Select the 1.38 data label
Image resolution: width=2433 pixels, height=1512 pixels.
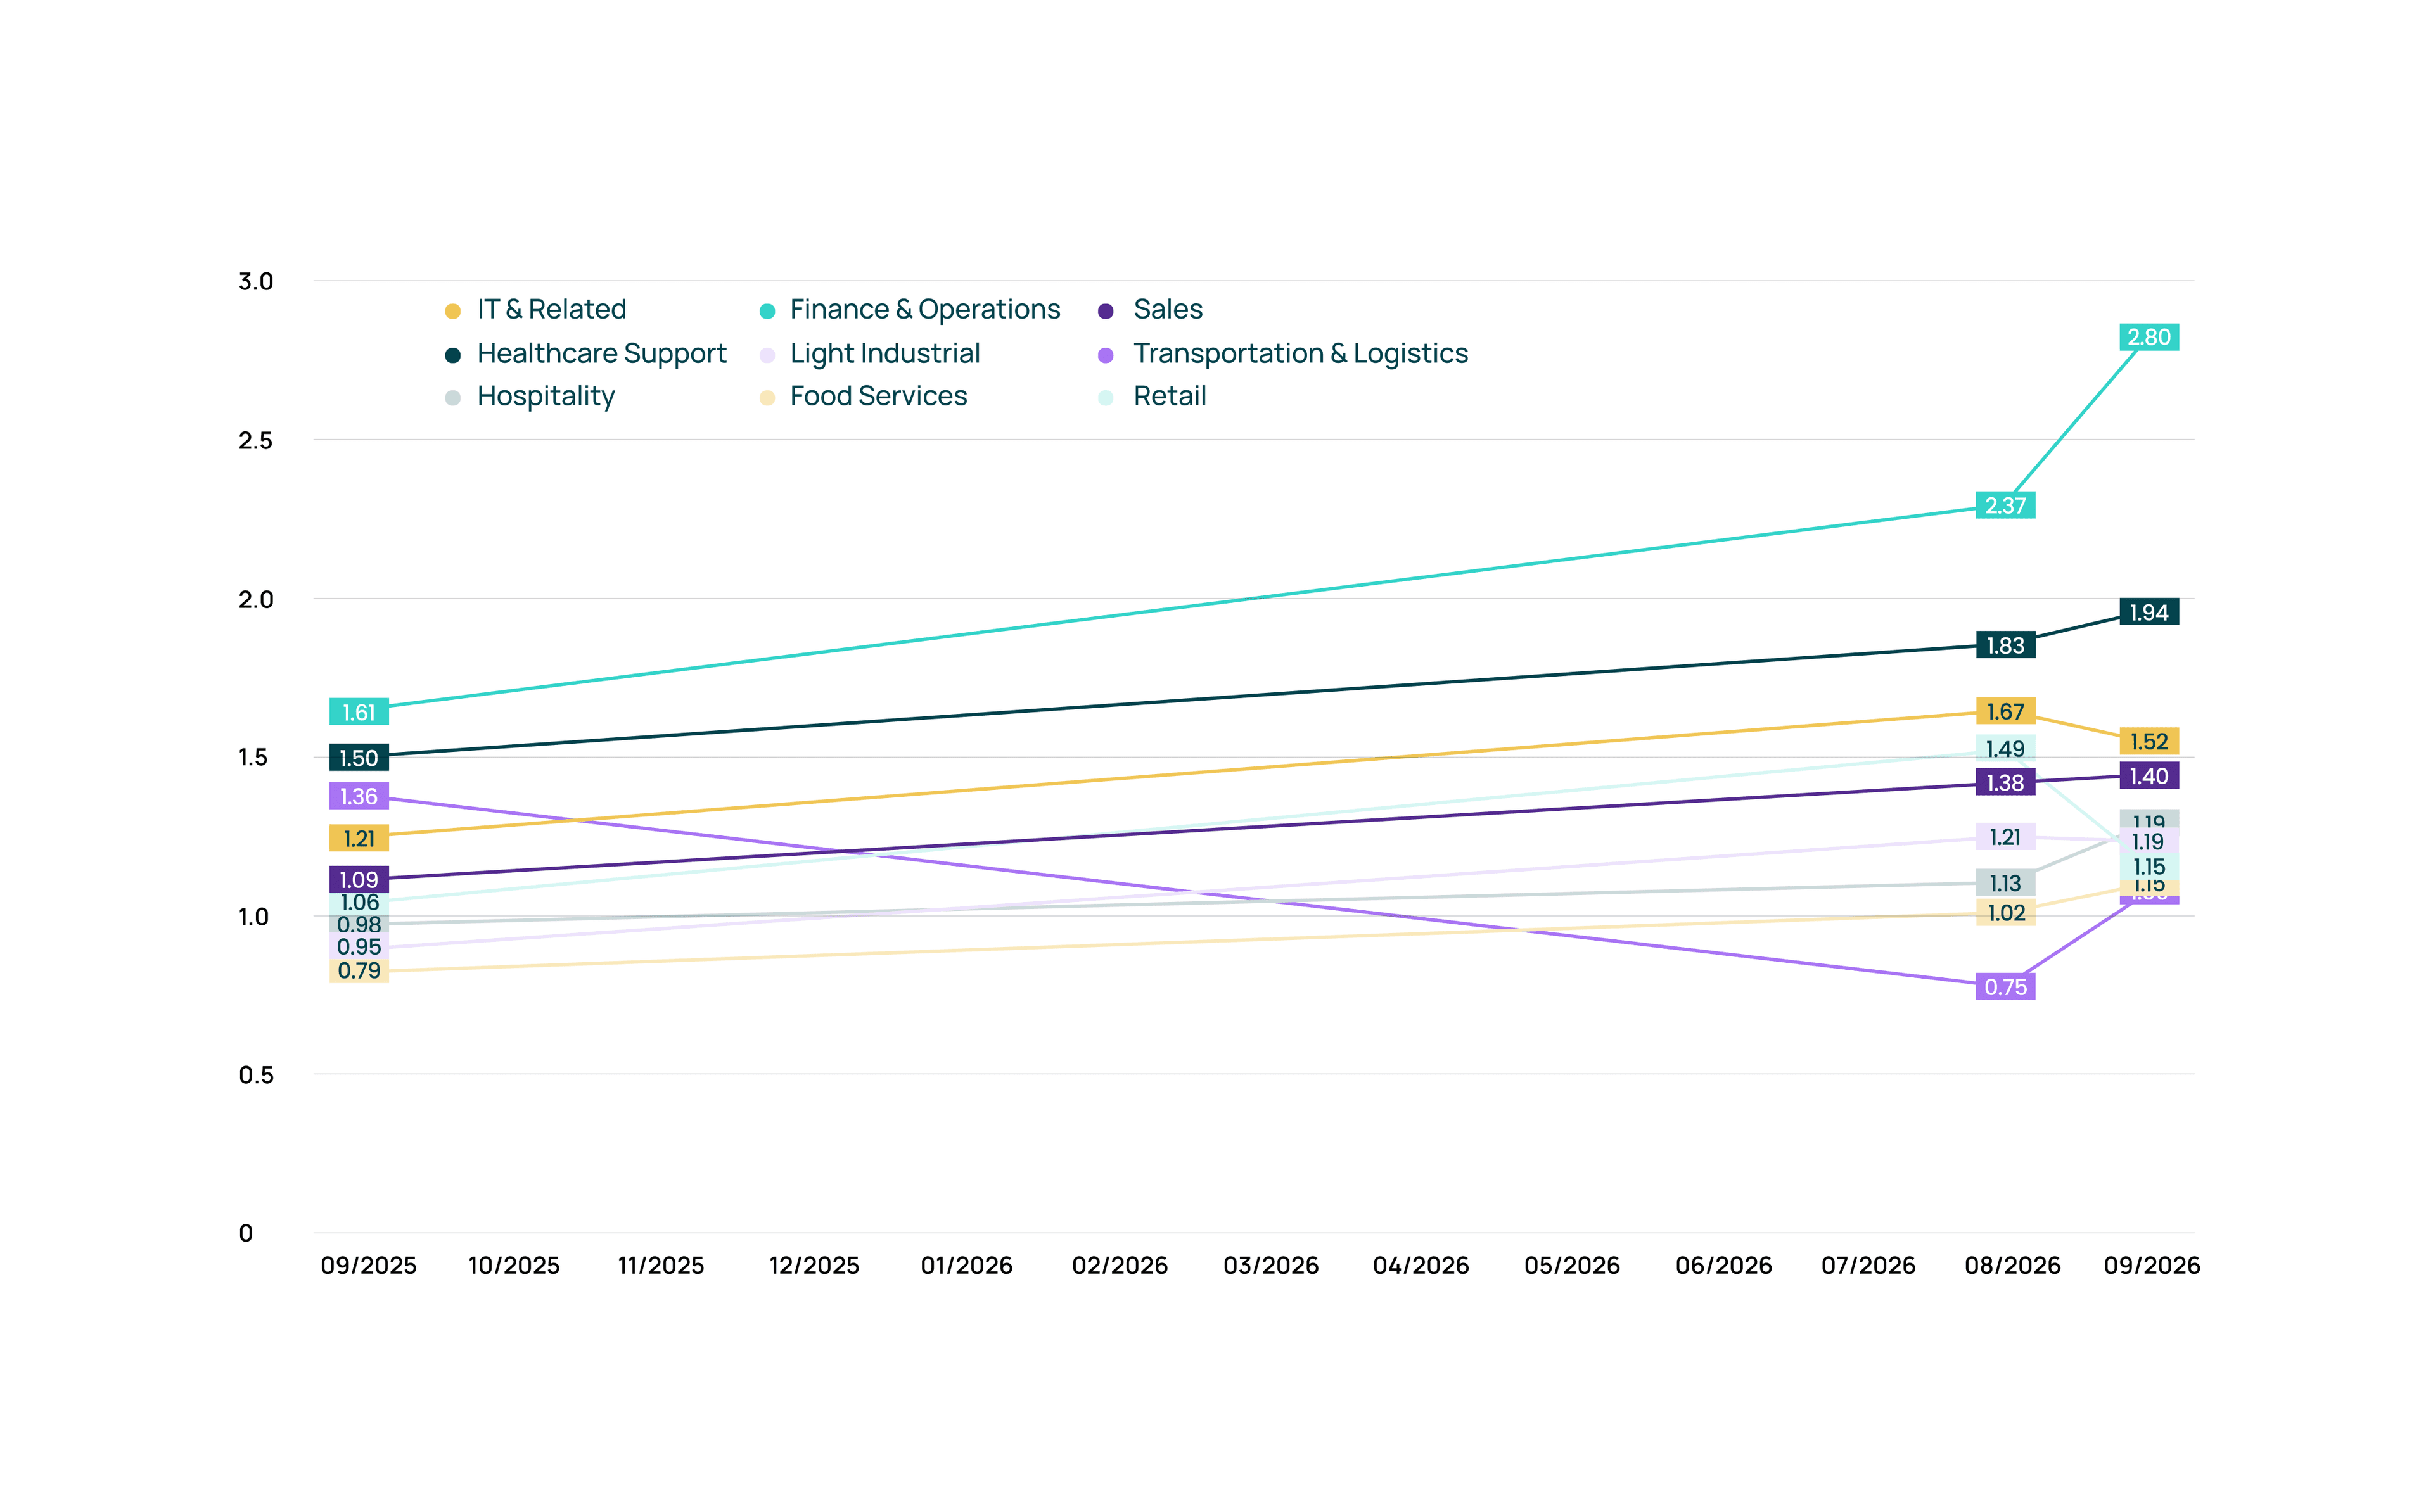[2005, 783]
